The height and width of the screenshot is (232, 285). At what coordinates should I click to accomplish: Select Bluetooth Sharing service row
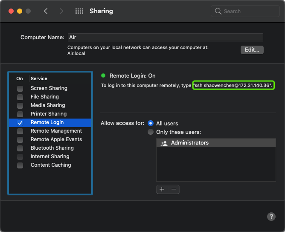point(50,148)
